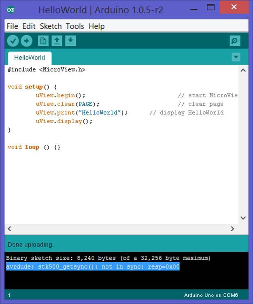The height and width of the screenshot is (304, 253).
Task: Click the void loop () {} line
Action: tap(34, 147)
